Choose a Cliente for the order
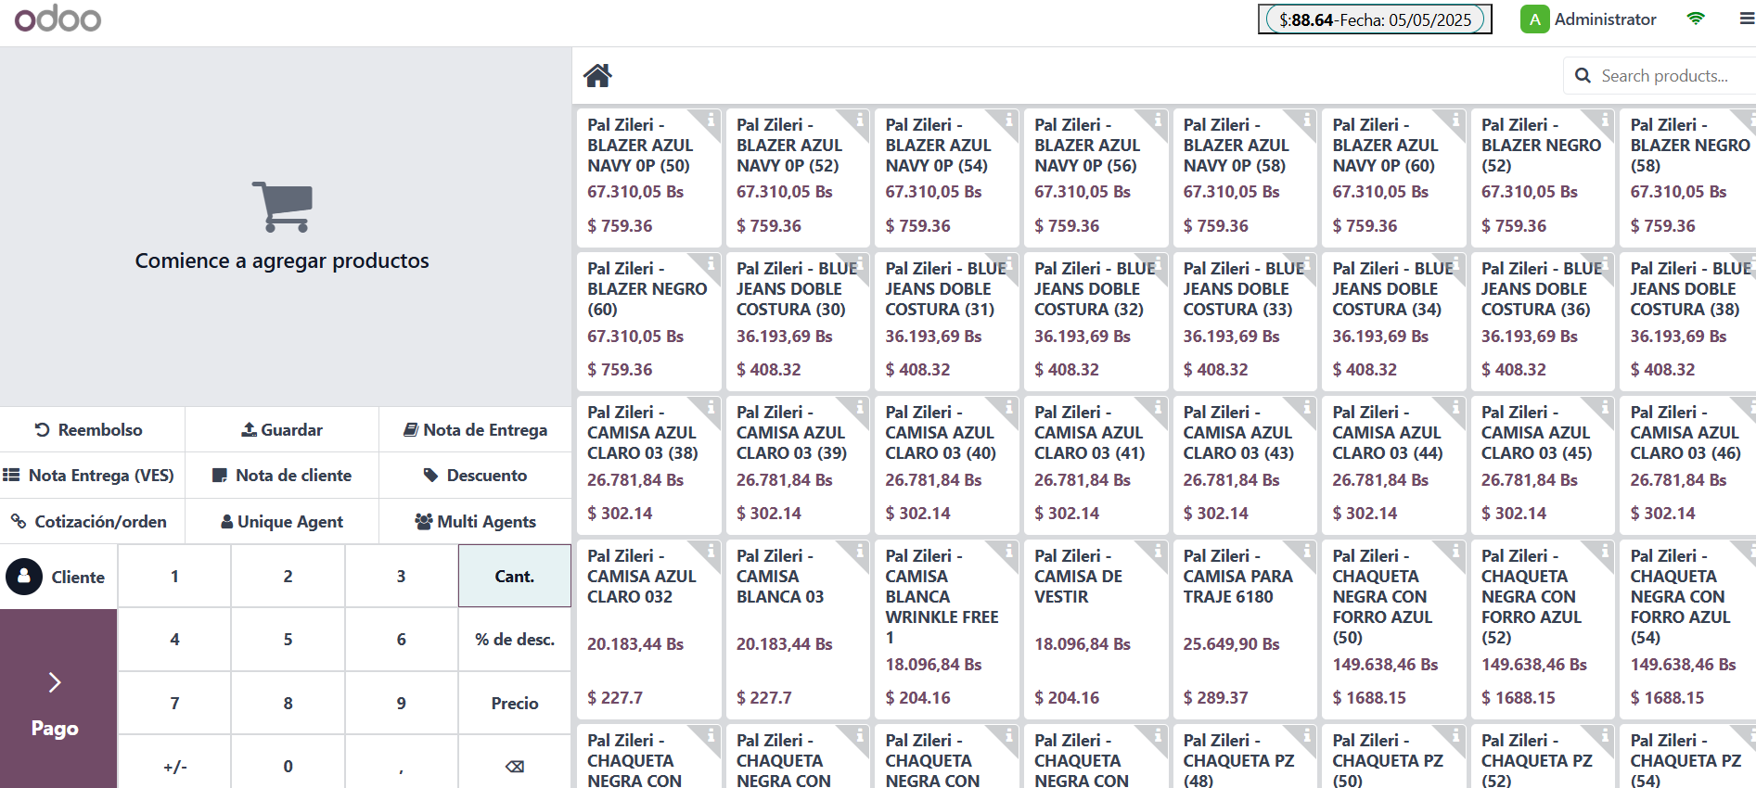This screenshot has height=788, width=1756. pyautogui.click(x=58, y=577)
